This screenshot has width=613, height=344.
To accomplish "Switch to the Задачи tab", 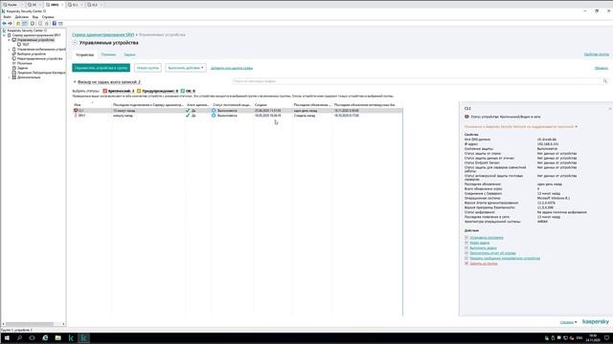I will (x=129, y=54).
